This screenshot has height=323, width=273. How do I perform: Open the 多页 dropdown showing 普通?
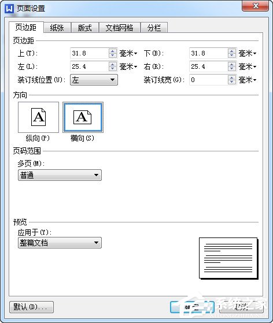tap(60, 175)
